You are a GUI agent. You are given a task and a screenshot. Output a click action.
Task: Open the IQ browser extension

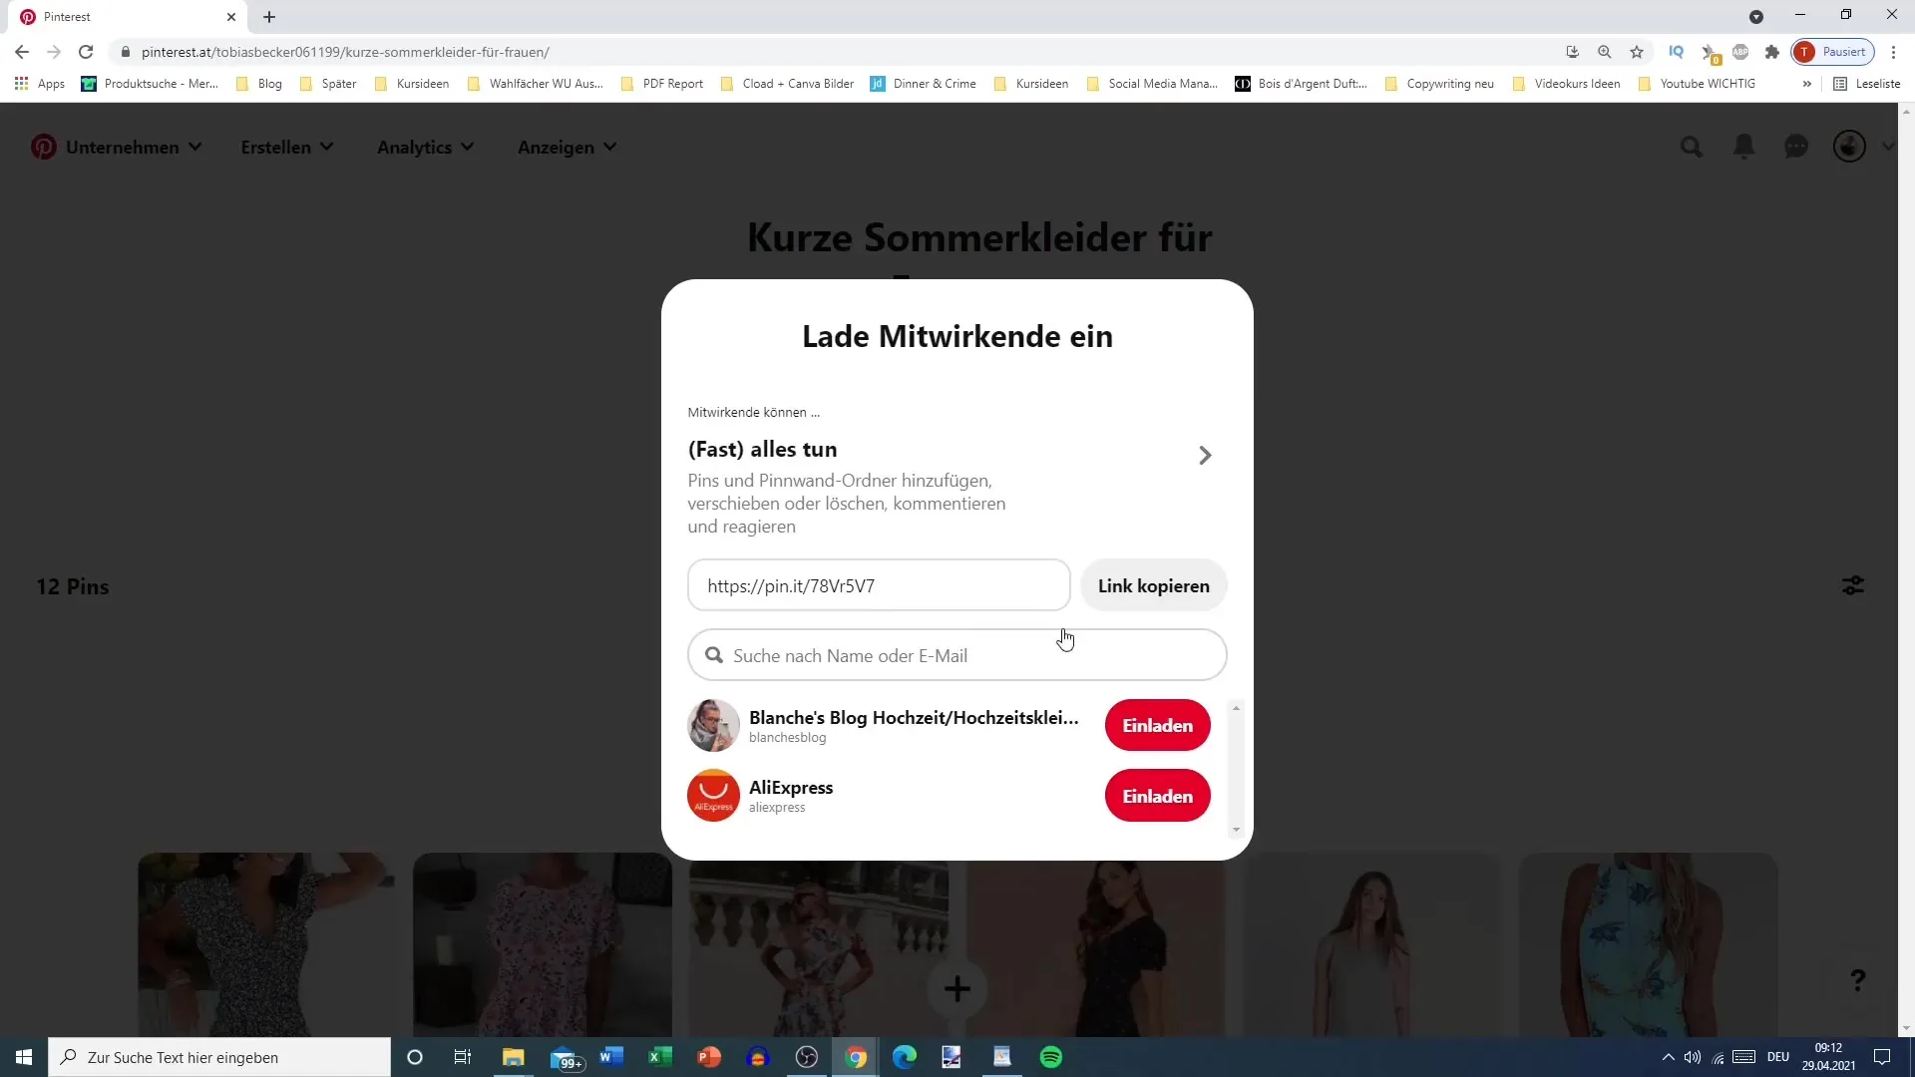coord(1677,52)
